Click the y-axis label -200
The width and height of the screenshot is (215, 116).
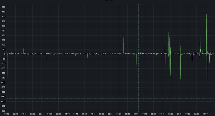coord(3,73)
